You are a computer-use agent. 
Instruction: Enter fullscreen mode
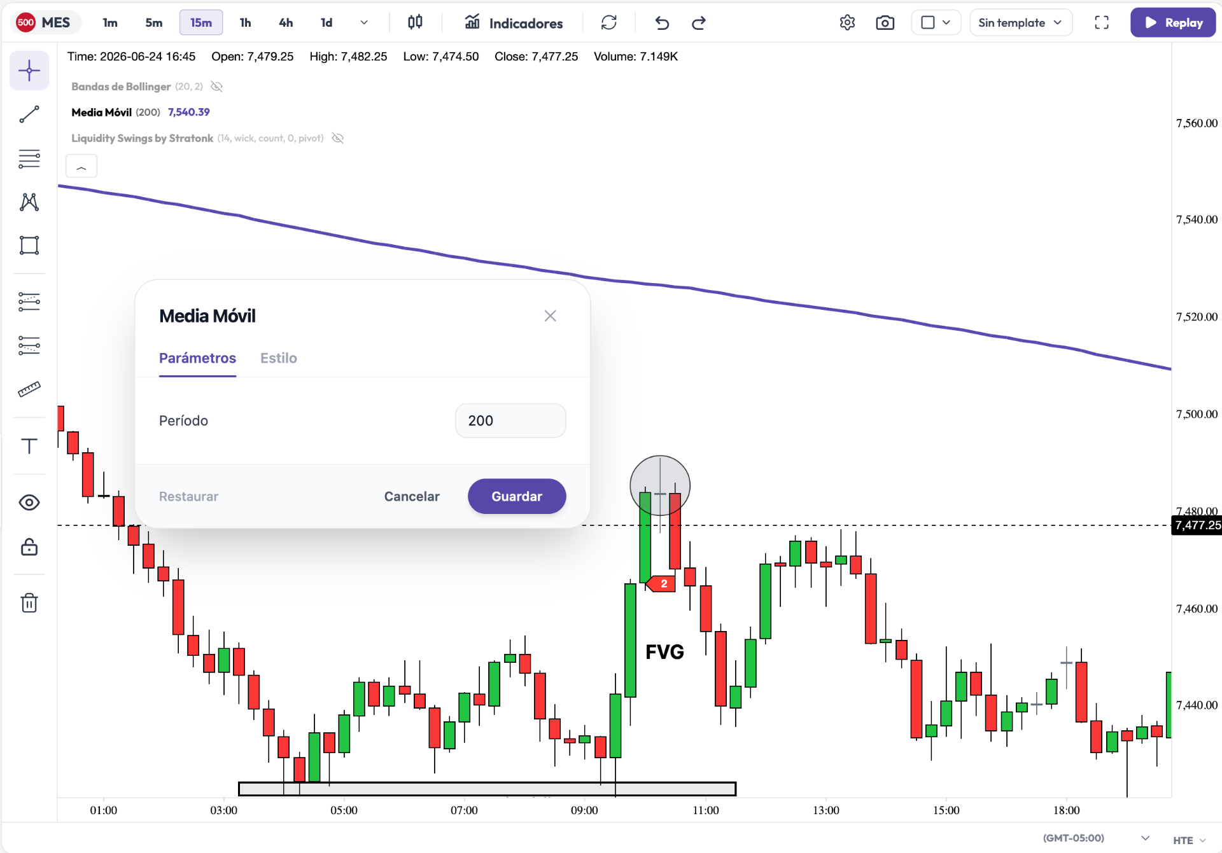[1102, 23]
